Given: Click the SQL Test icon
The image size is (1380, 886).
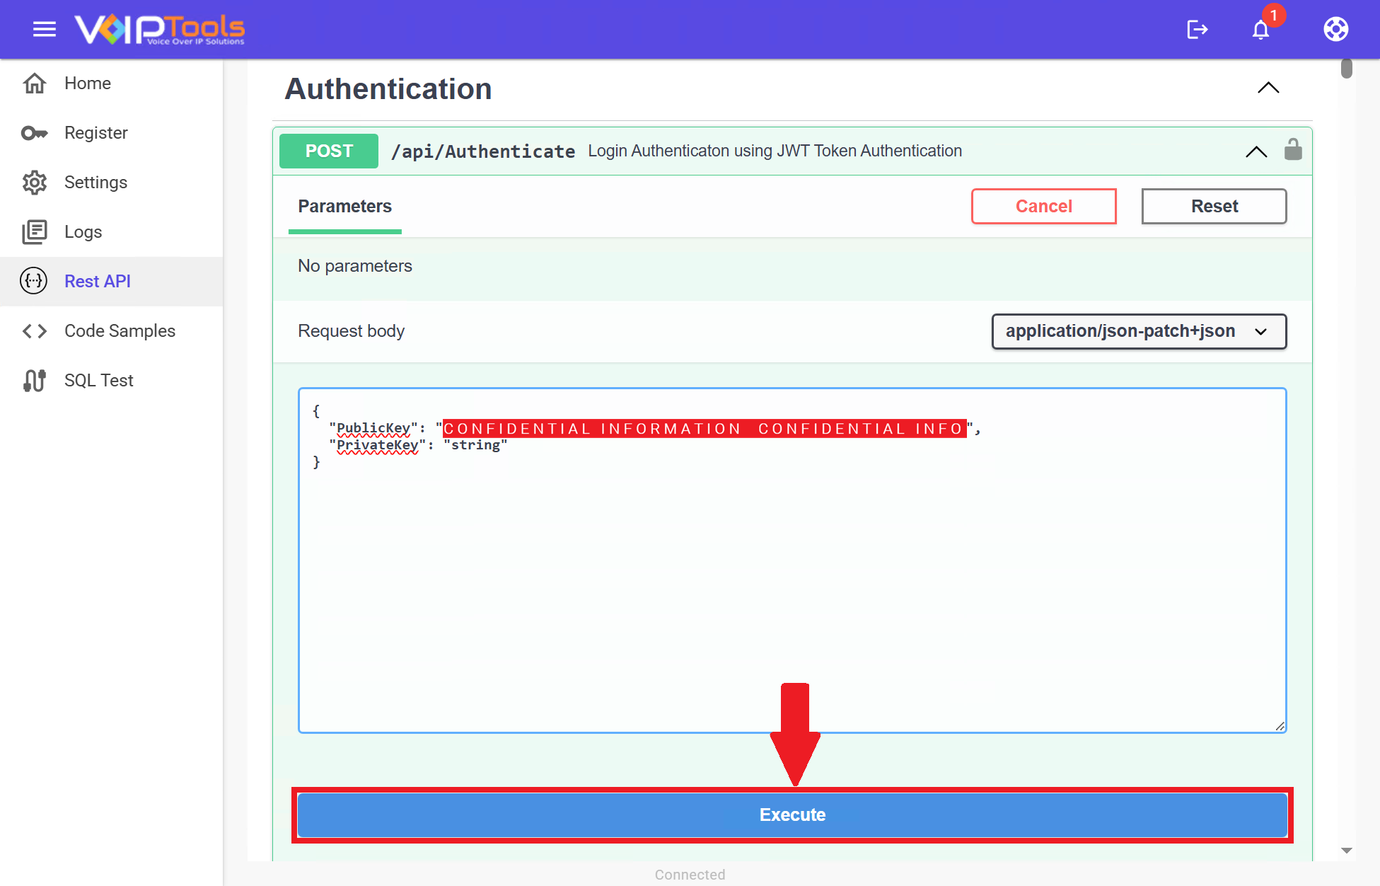Looking at the screenshot, I should (x=34, y=381).
